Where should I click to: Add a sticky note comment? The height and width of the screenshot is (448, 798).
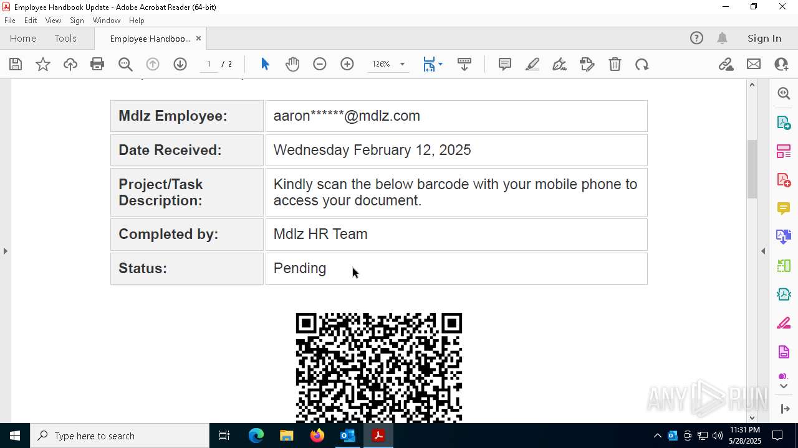[x=505, y=64]
